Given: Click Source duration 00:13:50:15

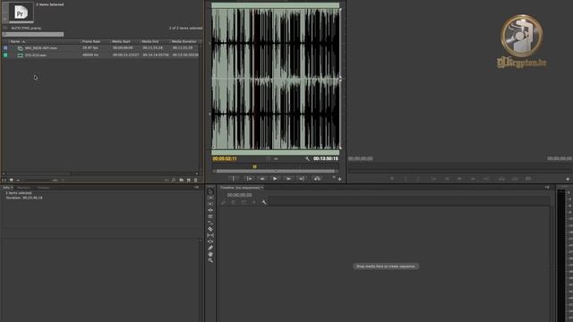Looking at the screenshot, I should [x=326, y=159].
